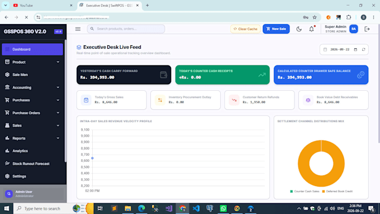The image size is (380, 214).
Task: Open WhatsApp from the taskbar
Action: 223,208
